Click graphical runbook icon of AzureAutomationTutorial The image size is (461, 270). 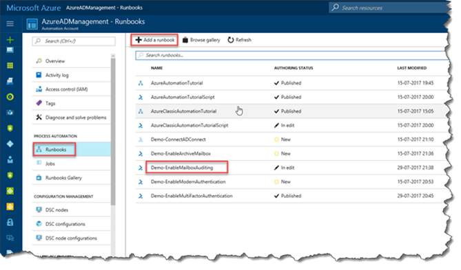pos(141,83)
